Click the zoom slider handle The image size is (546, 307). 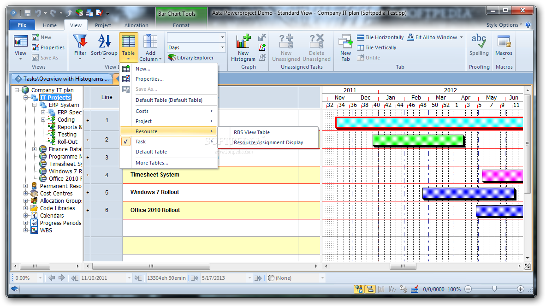pyautogui.click(x=494, y=289)
